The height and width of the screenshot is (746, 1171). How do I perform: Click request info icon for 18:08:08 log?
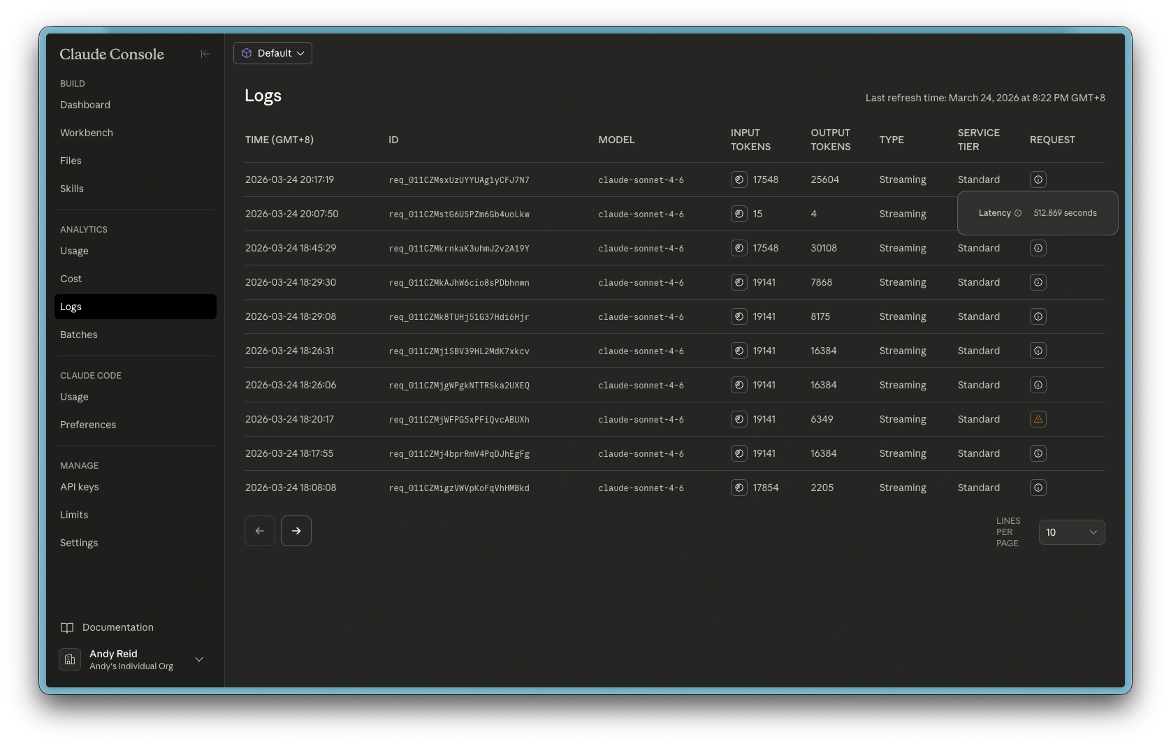click(1038, 488)
